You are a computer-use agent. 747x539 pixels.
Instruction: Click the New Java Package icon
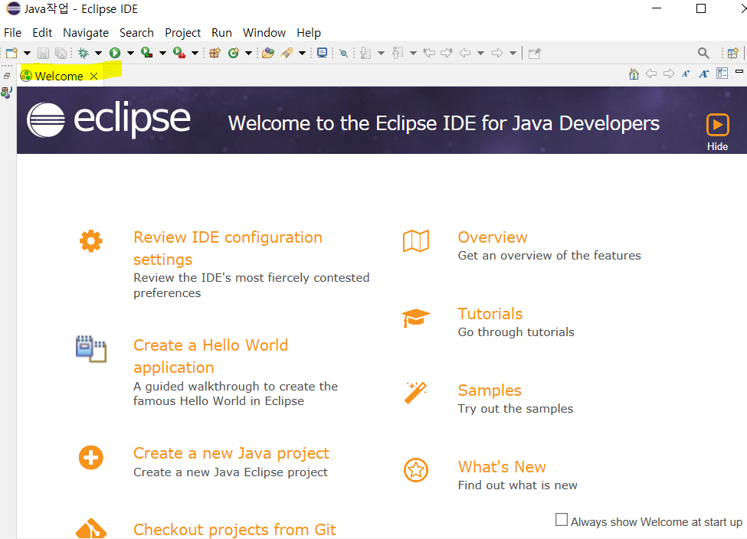tap(215, 53)
